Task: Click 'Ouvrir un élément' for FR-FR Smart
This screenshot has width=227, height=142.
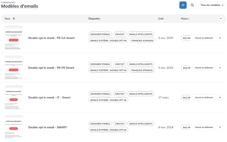Action: click(x=204, y=68)
